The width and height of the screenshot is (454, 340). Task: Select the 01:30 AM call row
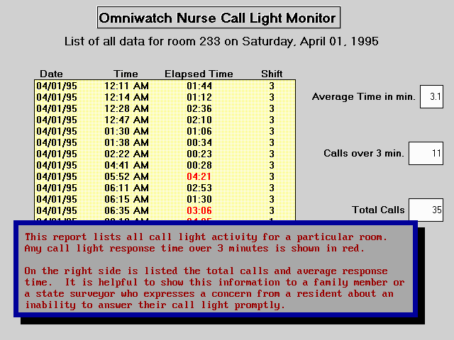165,131
